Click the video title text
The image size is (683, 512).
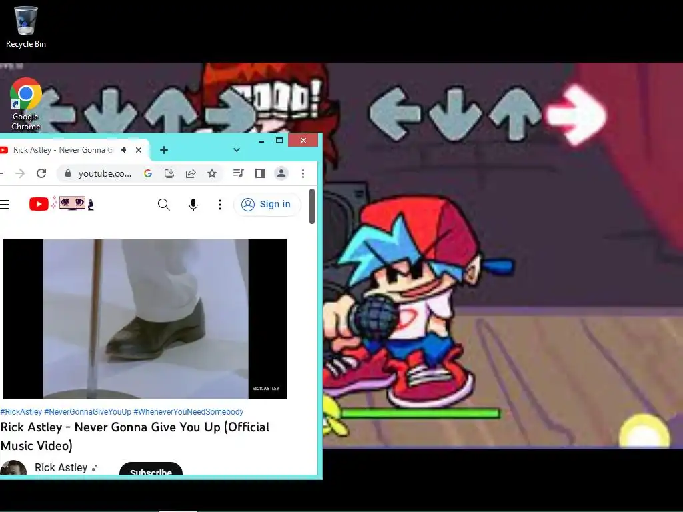135,436
